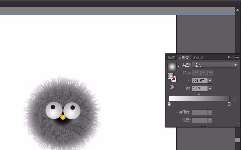This screenshot has height=150, width=241.
Task: Choose the second 描边 stroke gradient button
Action: [202, 73]
